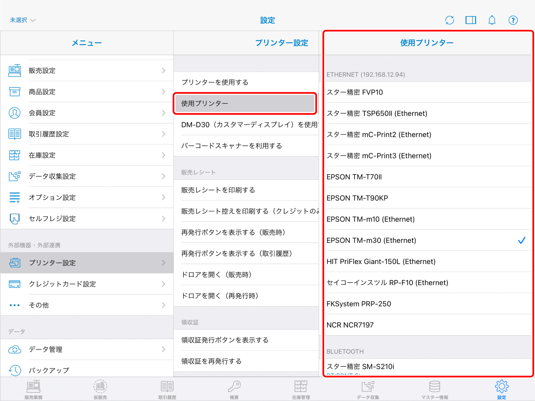
Task: Open 領収証を再発行する row
Action: coord(246,361)
